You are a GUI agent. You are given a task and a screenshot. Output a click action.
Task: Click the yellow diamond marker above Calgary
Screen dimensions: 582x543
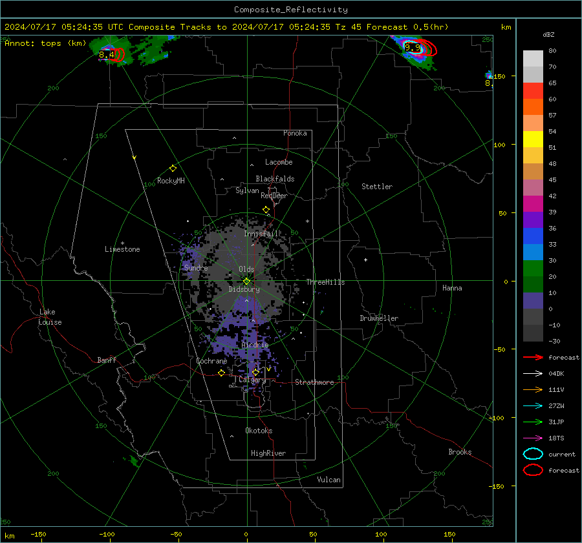pos(255,372)
